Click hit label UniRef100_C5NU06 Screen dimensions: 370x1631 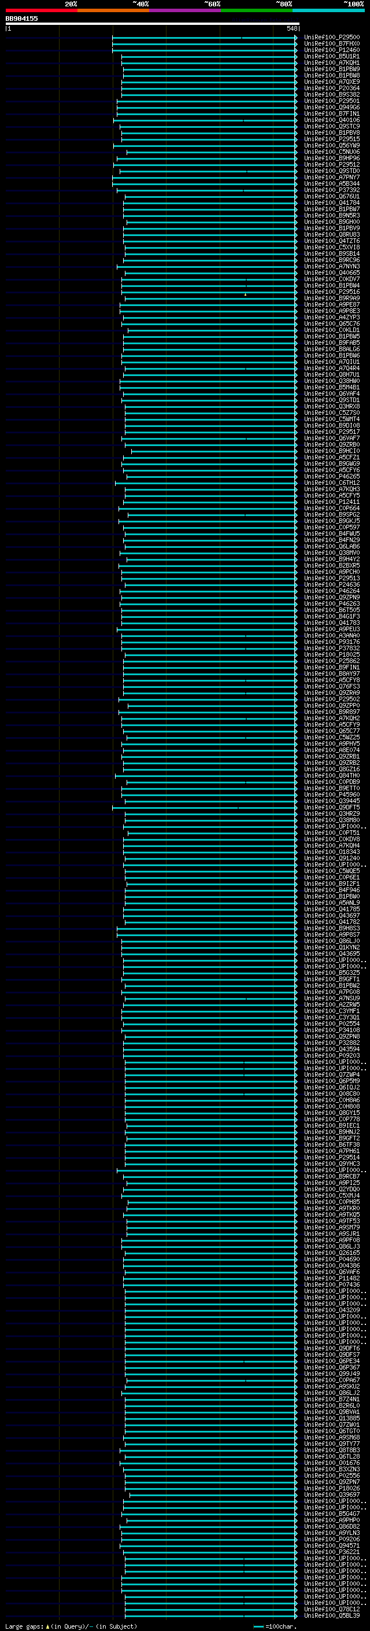click(331, 152)
